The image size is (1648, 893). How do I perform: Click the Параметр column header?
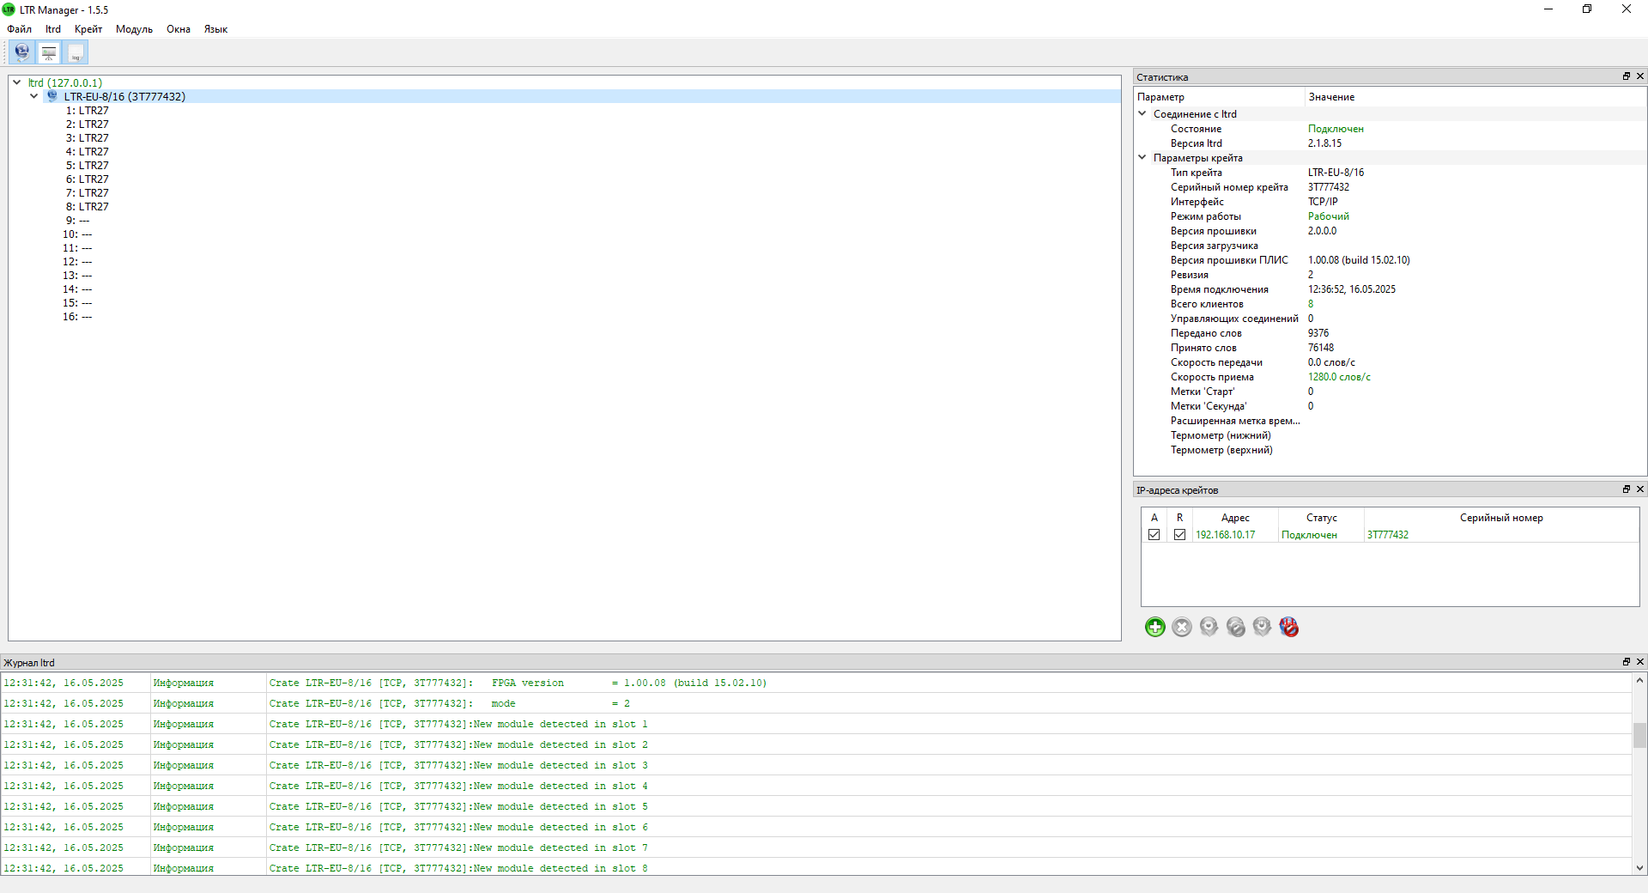coord(1220,97)
